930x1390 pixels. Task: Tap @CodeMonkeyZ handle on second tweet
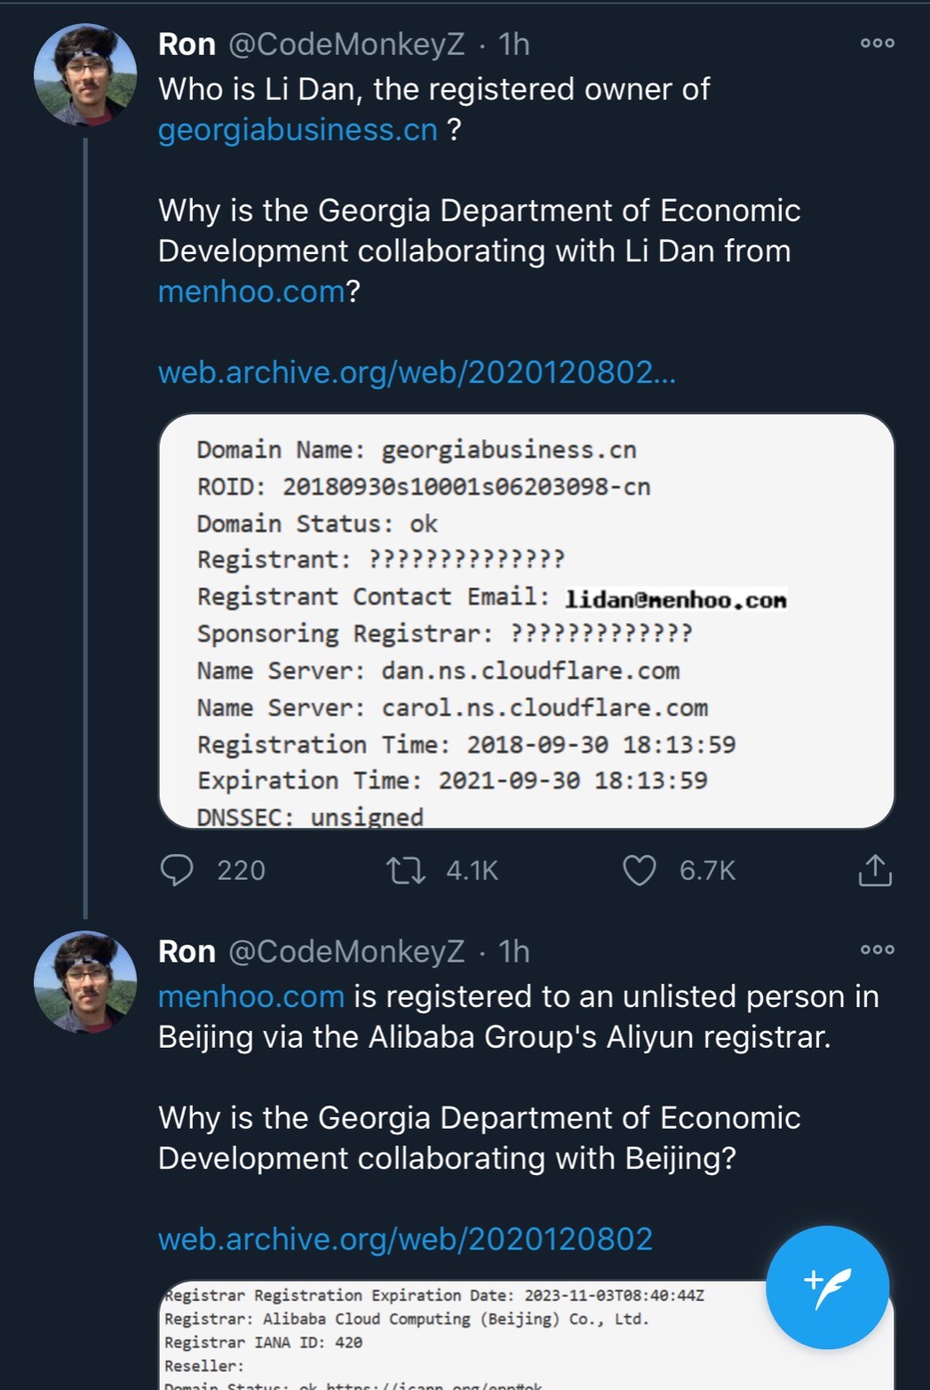346,951
